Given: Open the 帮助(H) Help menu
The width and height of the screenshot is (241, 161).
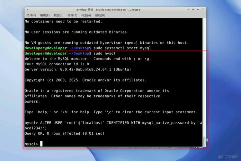Looking at the screenshot, I should click(100, 15).
